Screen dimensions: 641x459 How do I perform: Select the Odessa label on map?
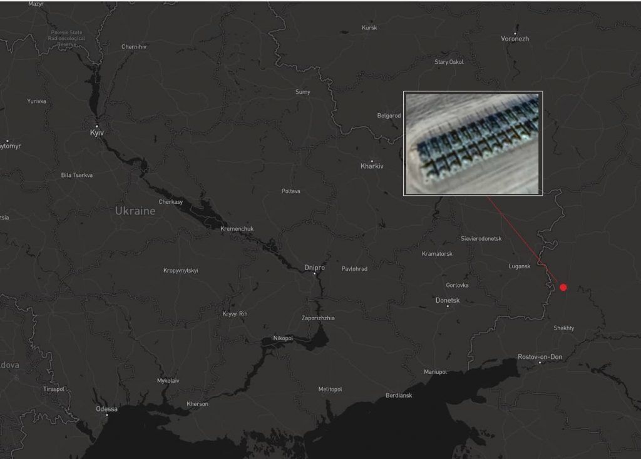pyautogui.click(x=106, y=410)
